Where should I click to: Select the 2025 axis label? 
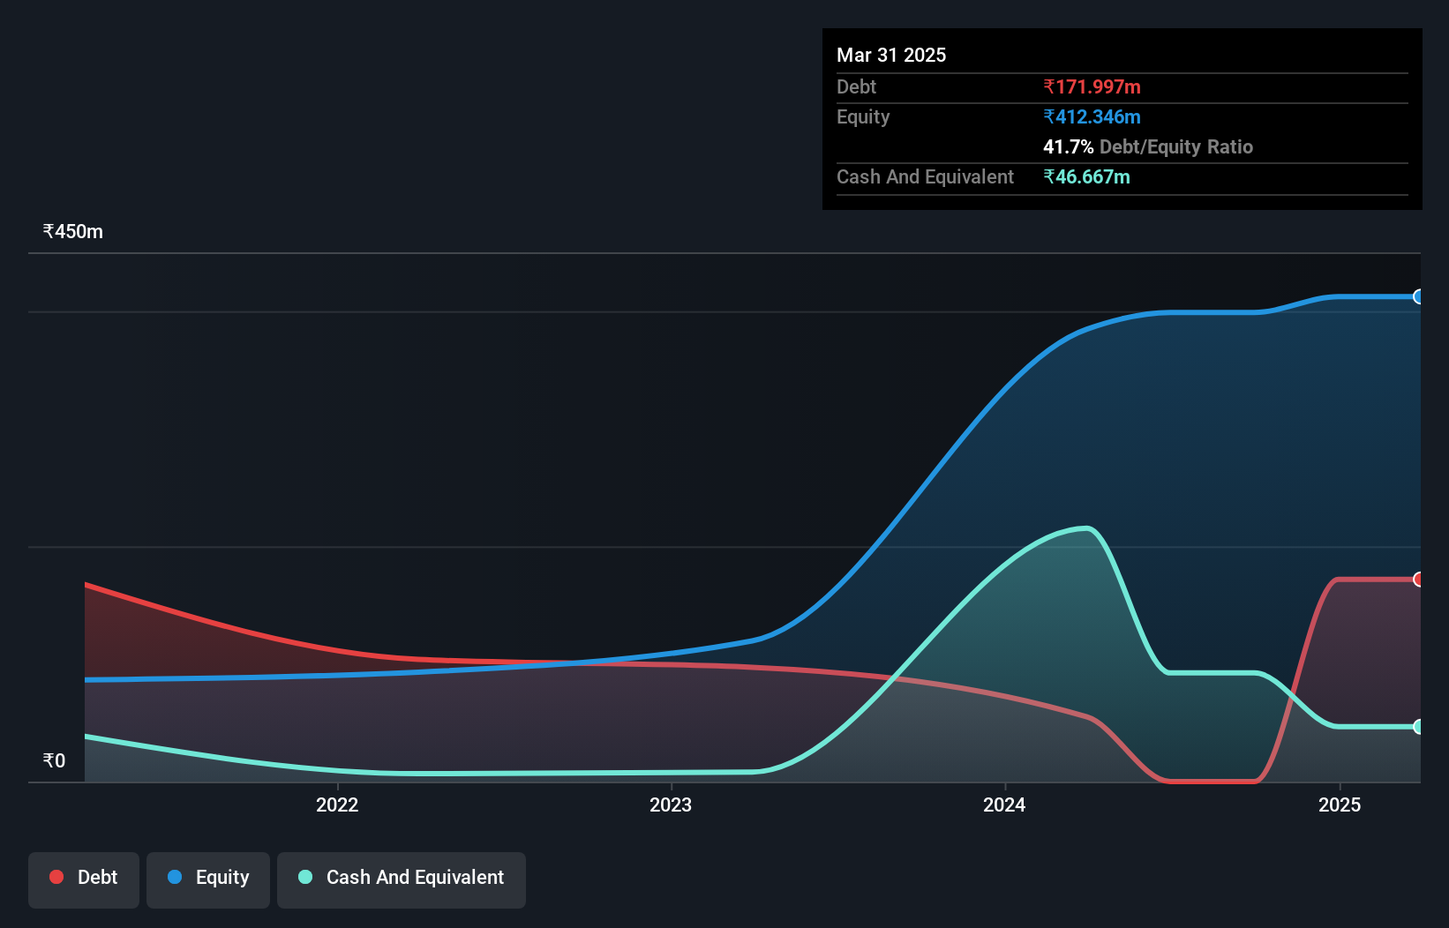1340,805
